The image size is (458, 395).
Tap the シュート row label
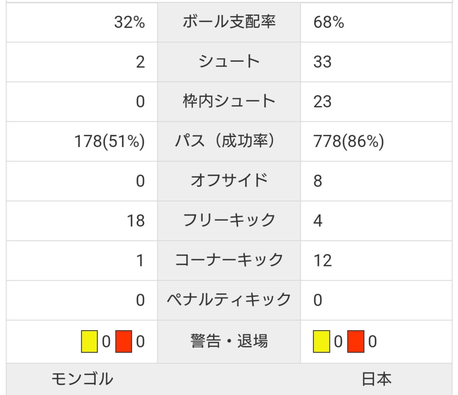[229, 62]
